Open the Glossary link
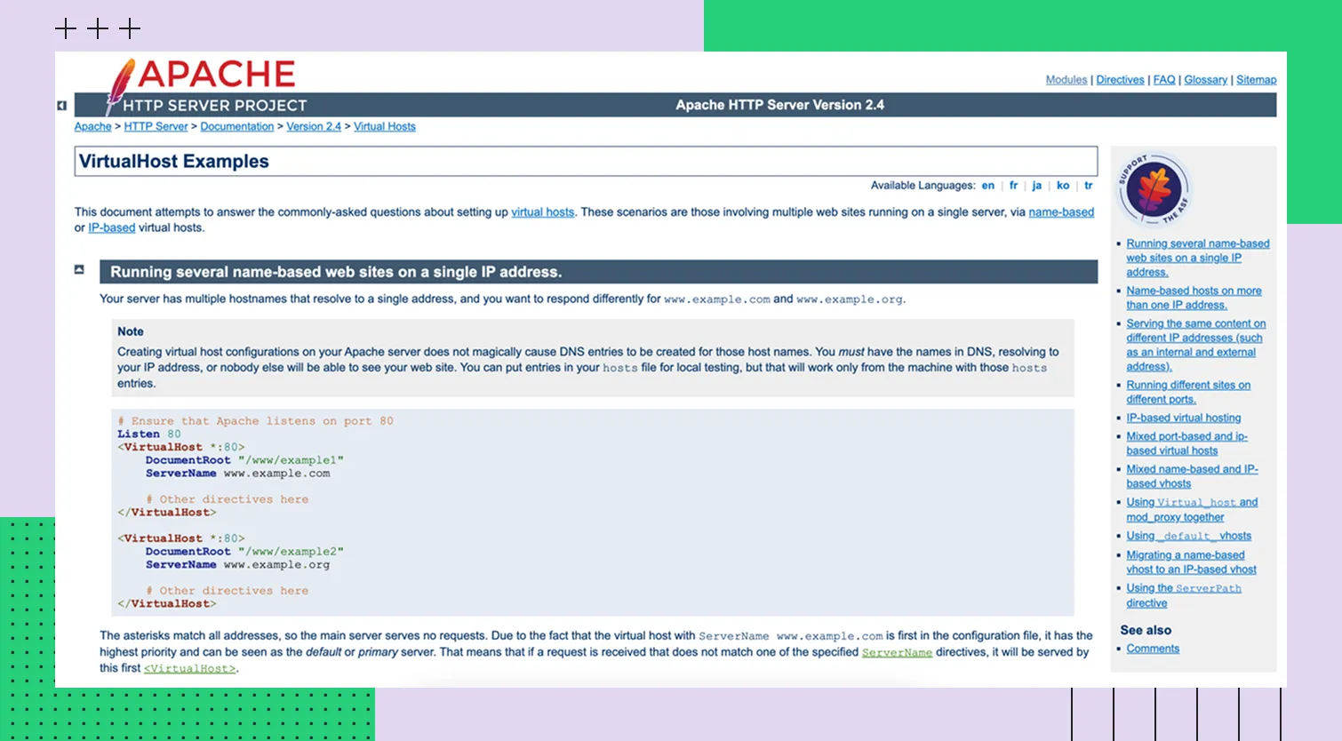The width and height of the screenshot is (1342, 741). [x=1205, y=80]
